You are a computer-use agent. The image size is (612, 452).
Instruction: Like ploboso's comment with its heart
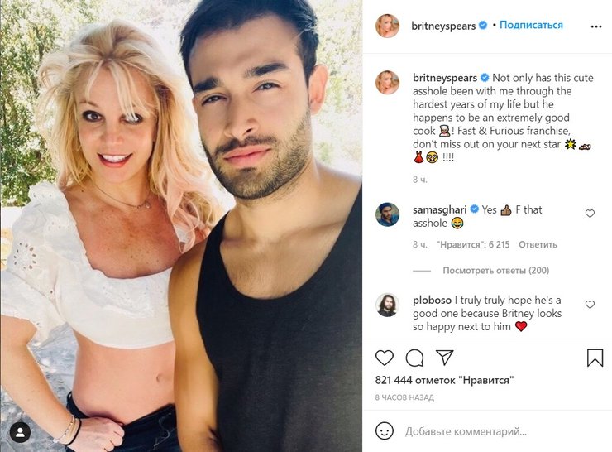tap(590, 305)
